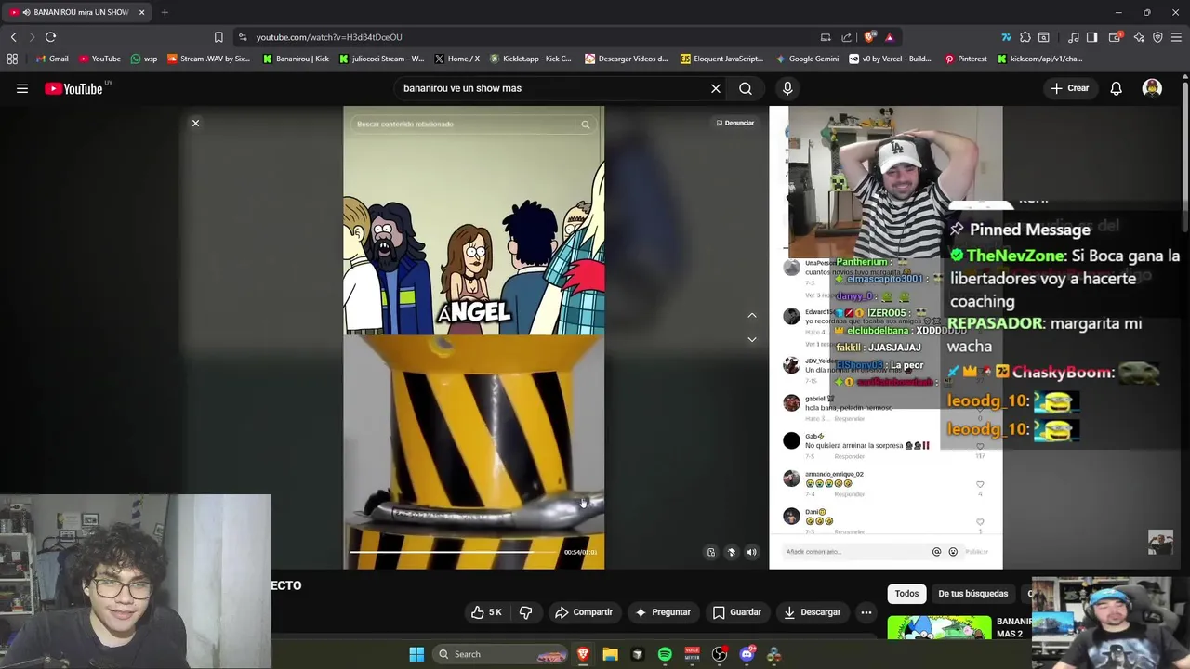This screenshot has width=1190, height=669.
Task: Go to the YouTube home logo
Action: click(x=73, y=88)
